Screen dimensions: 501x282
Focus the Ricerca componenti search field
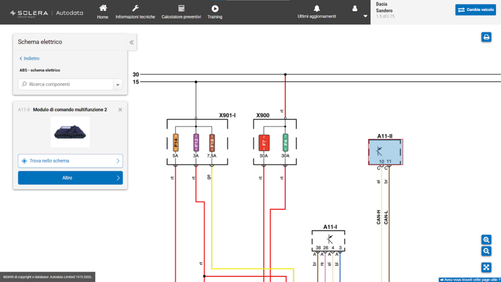[x=66, y=84]
